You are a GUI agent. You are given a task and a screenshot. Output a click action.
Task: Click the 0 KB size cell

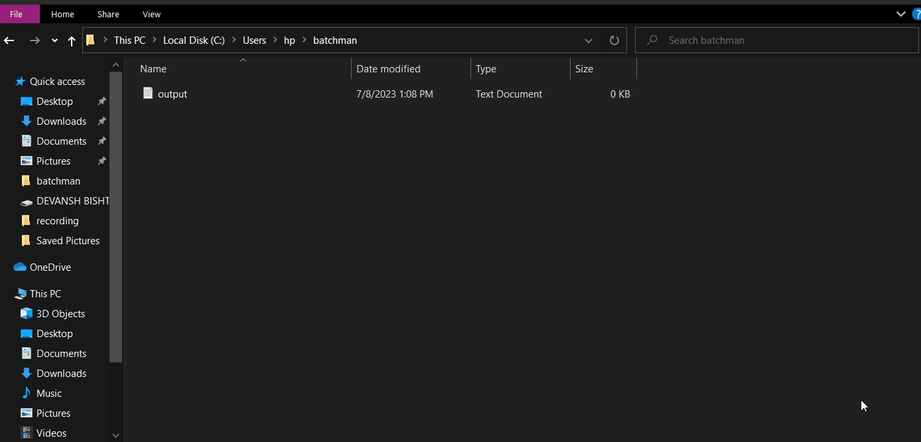click(620, 94)
